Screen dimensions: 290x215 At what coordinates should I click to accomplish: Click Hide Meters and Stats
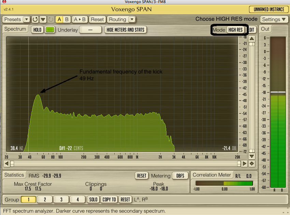coord(126,30)
